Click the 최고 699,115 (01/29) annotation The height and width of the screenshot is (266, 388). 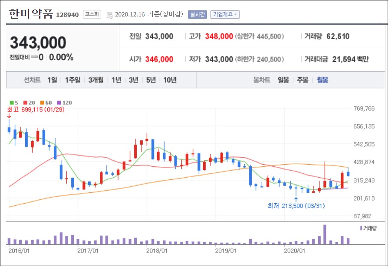(x=36, y=110)
